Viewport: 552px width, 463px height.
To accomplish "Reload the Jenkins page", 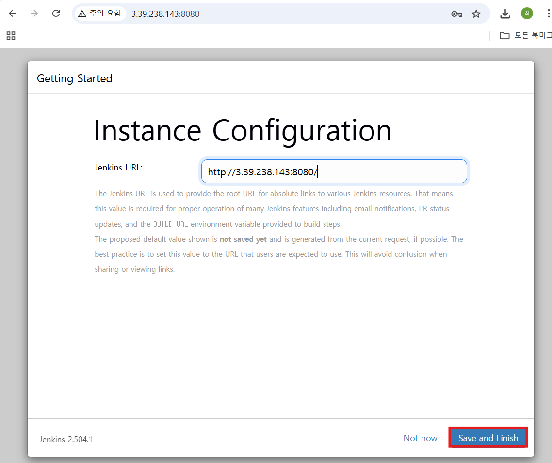I will [x=56, y=14].
